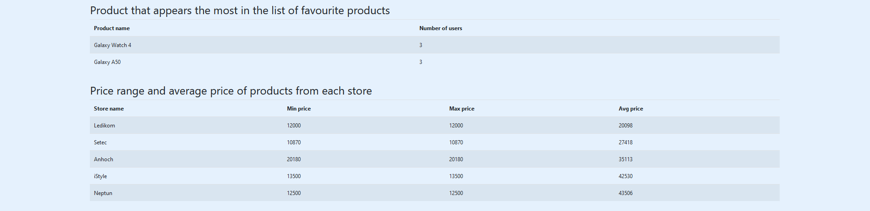Select the Ledikom store row
The width and height of the screenshot is (870, 211).
coord(435,125)
